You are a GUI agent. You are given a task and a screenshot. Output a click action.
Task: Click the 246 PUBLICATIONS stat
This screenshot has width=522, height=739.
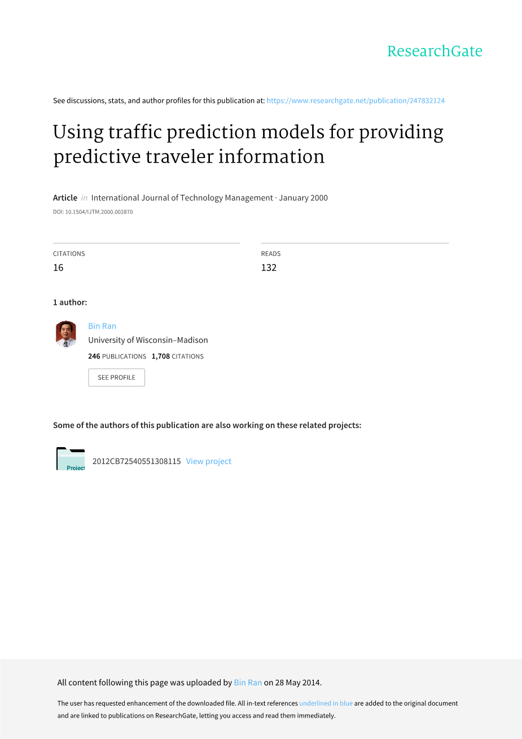click(117, 356)
